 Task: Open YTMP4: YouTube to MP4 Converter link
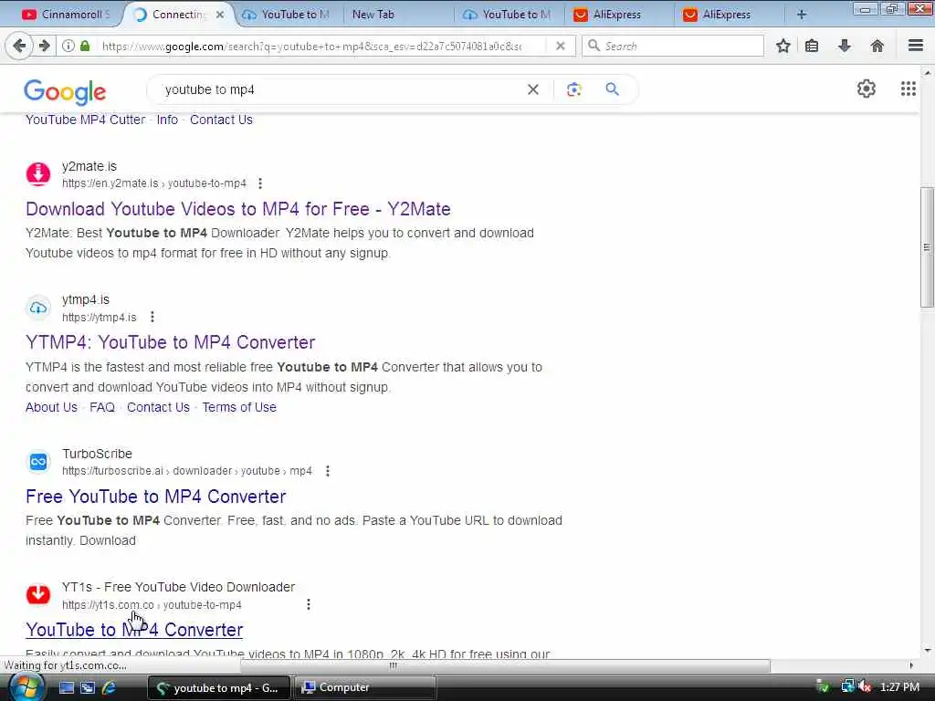click(x=170, y=343)
